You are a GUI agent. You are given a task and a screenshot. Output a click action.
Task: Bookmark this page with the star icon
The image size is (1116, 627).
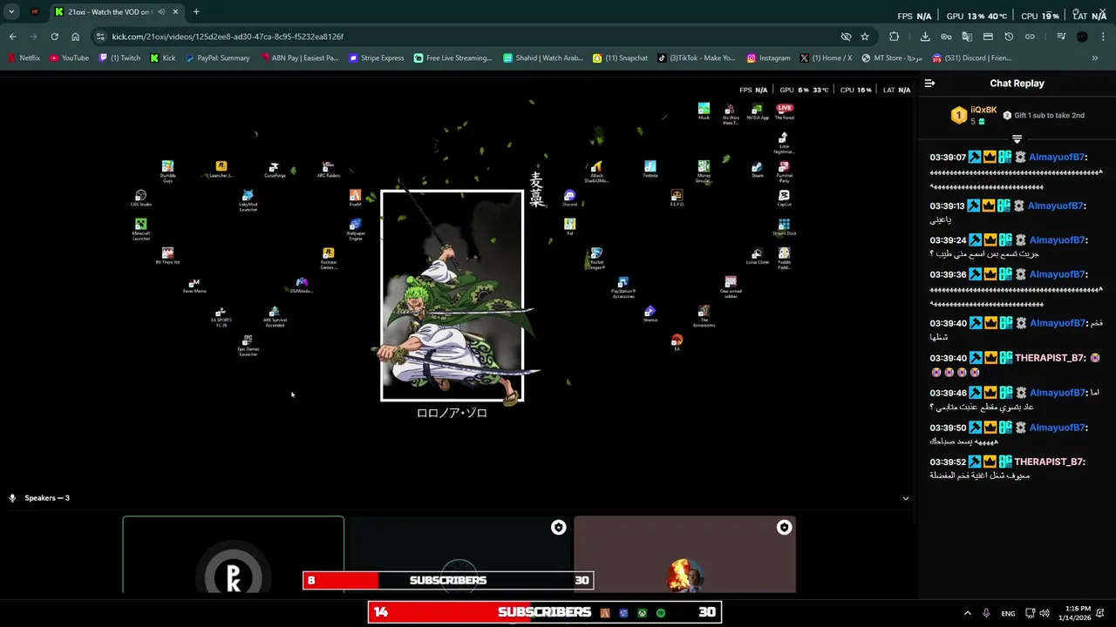865,37
